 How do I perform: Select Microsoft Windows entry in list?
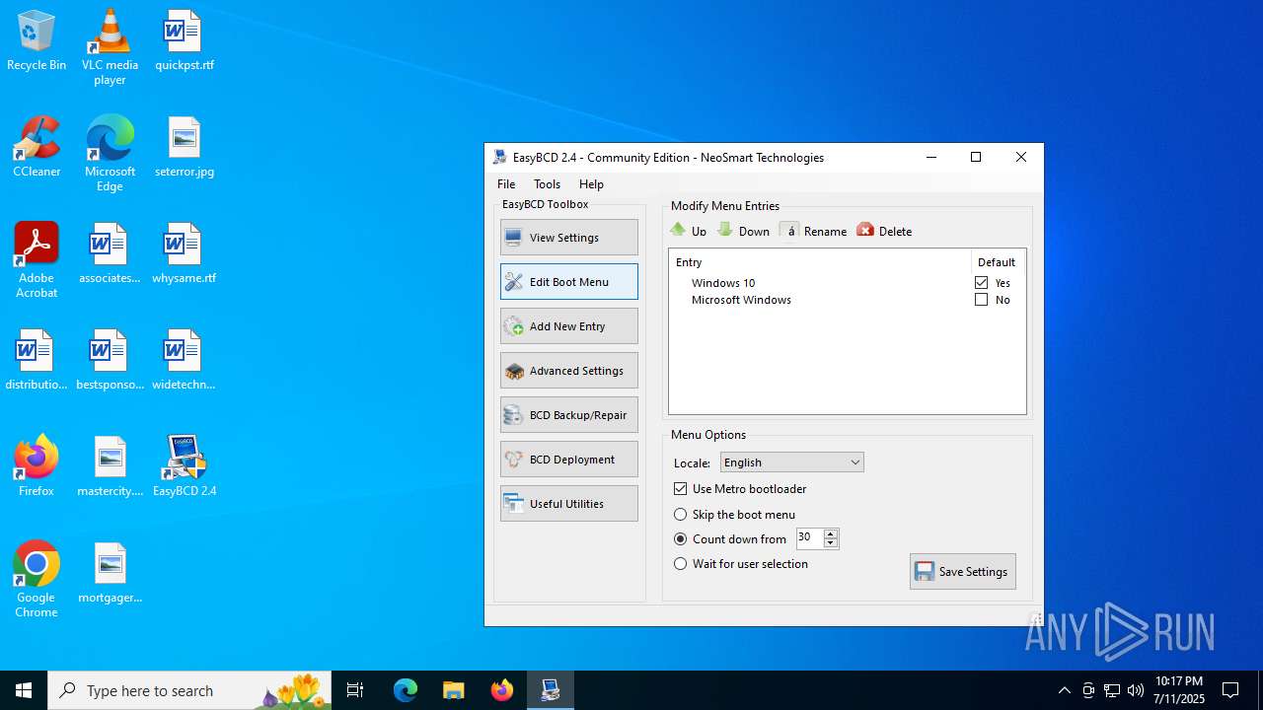pos(741,300)
